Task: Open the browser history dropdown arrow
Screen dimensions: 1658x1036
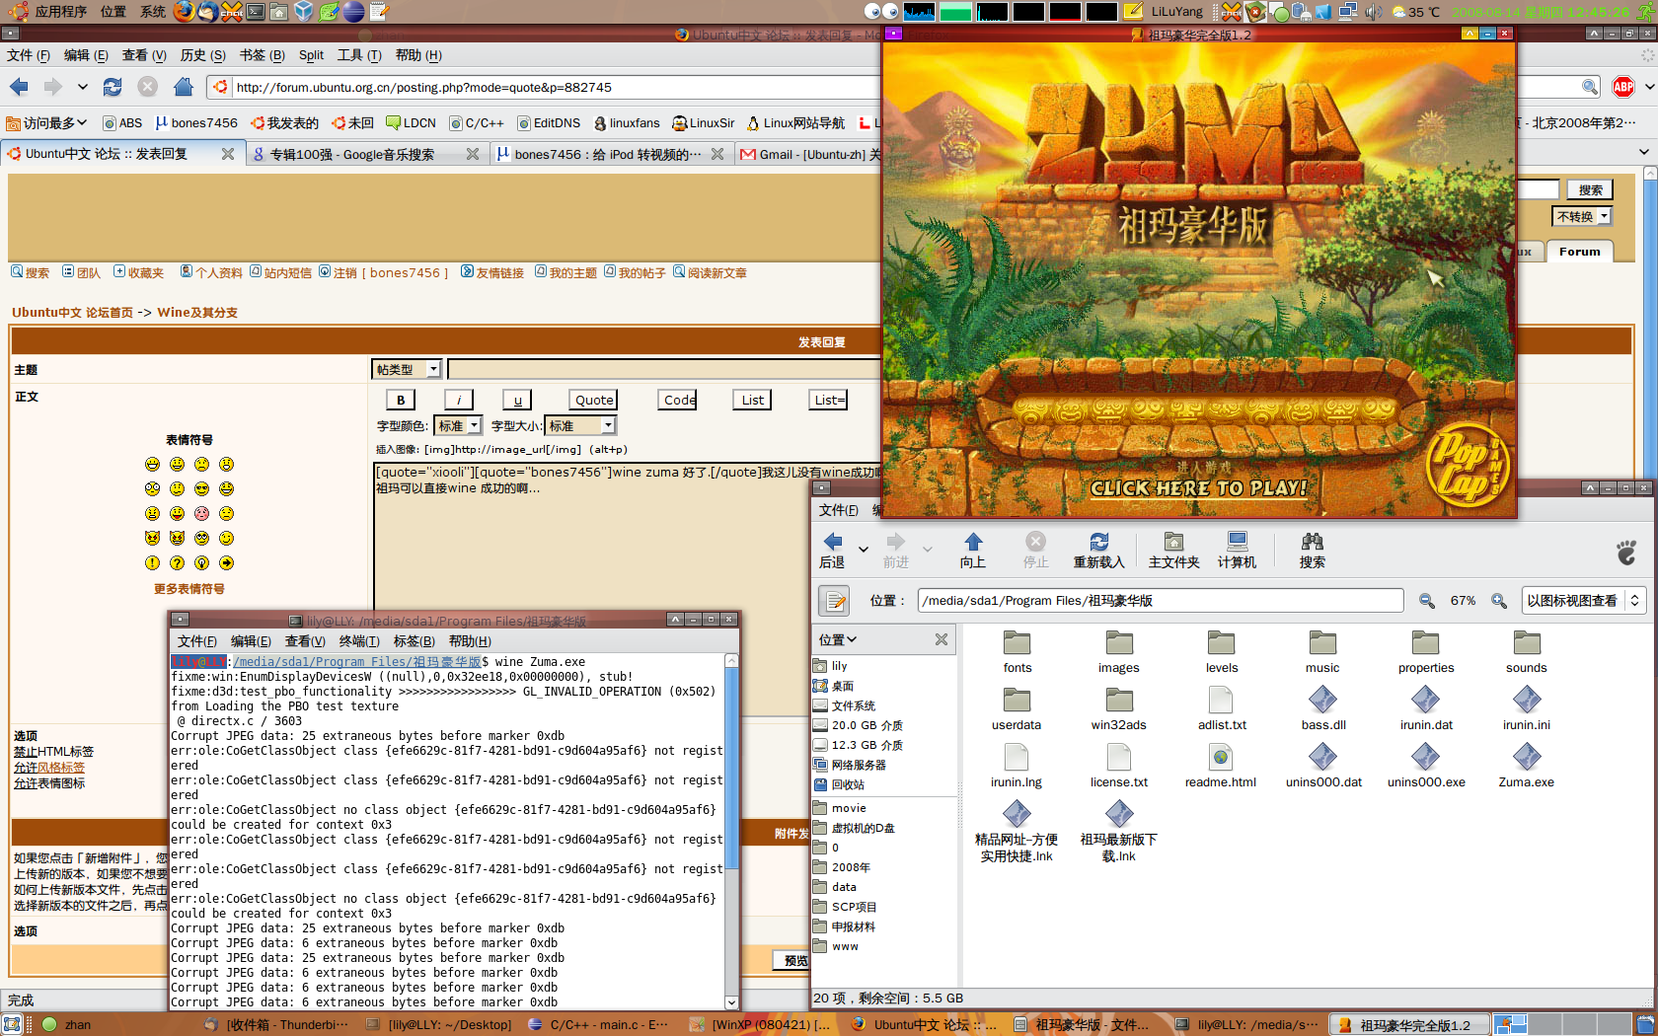Action: 83,87
